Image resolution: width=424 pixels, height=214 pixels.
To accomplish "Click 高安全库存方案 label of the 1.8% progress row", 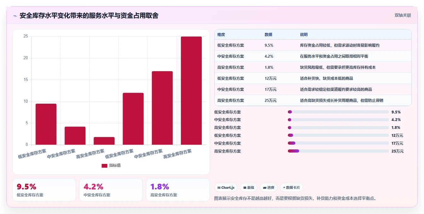I will [227, 128].
